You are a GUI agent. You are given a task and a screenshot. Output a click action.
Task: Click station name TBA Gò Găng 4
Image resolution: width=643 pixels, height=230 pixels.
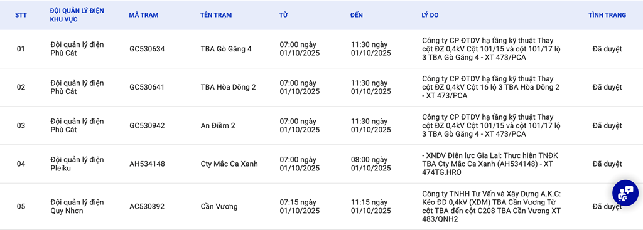coord(226,49)
